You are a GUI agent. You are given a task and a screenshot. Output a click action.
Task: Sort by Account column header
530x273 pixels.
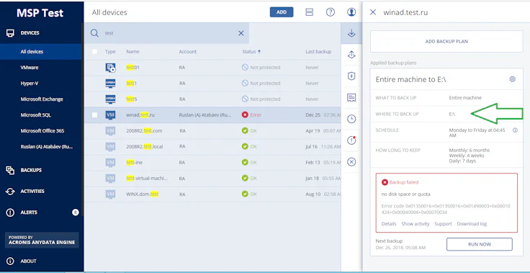click(188, 52)
